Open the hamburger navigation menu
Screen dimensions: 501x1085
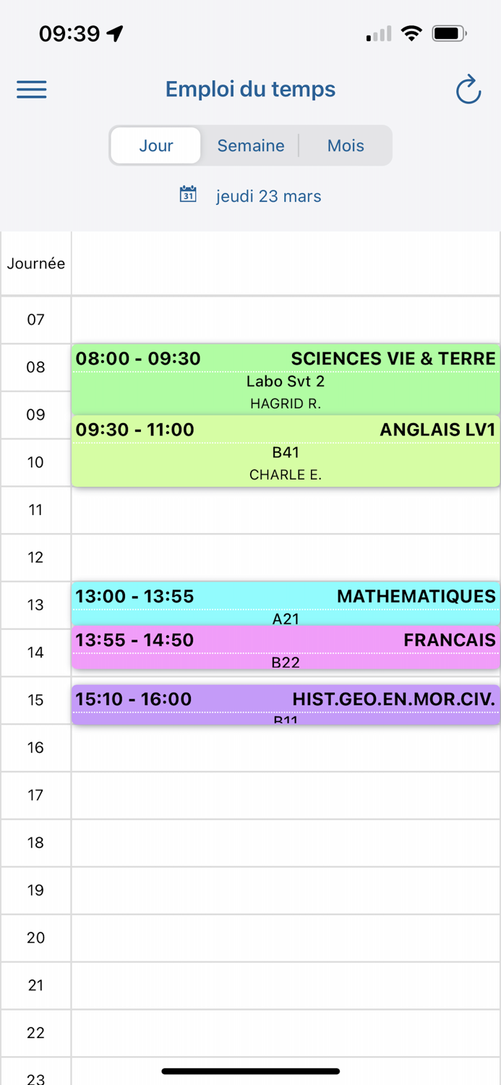(x=31, y=89)
